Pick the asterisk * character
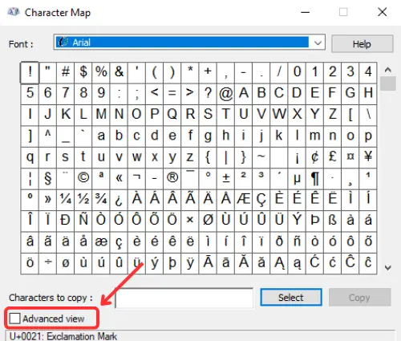401x341 pixels. click(190, 72)
